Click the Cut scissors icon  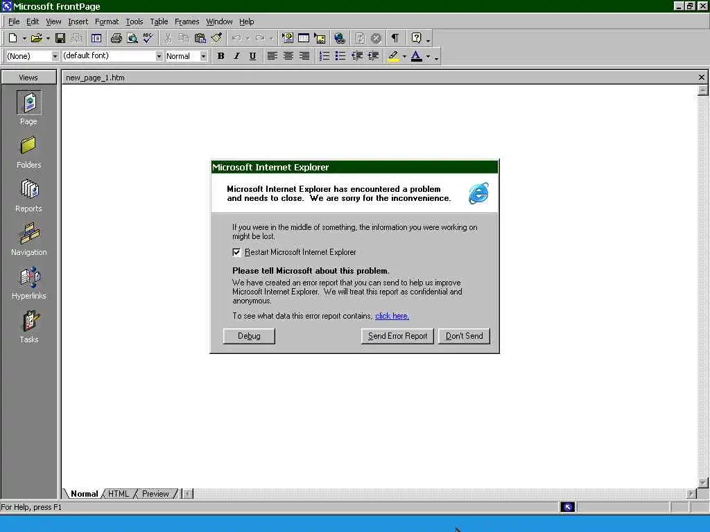point(168,39)
